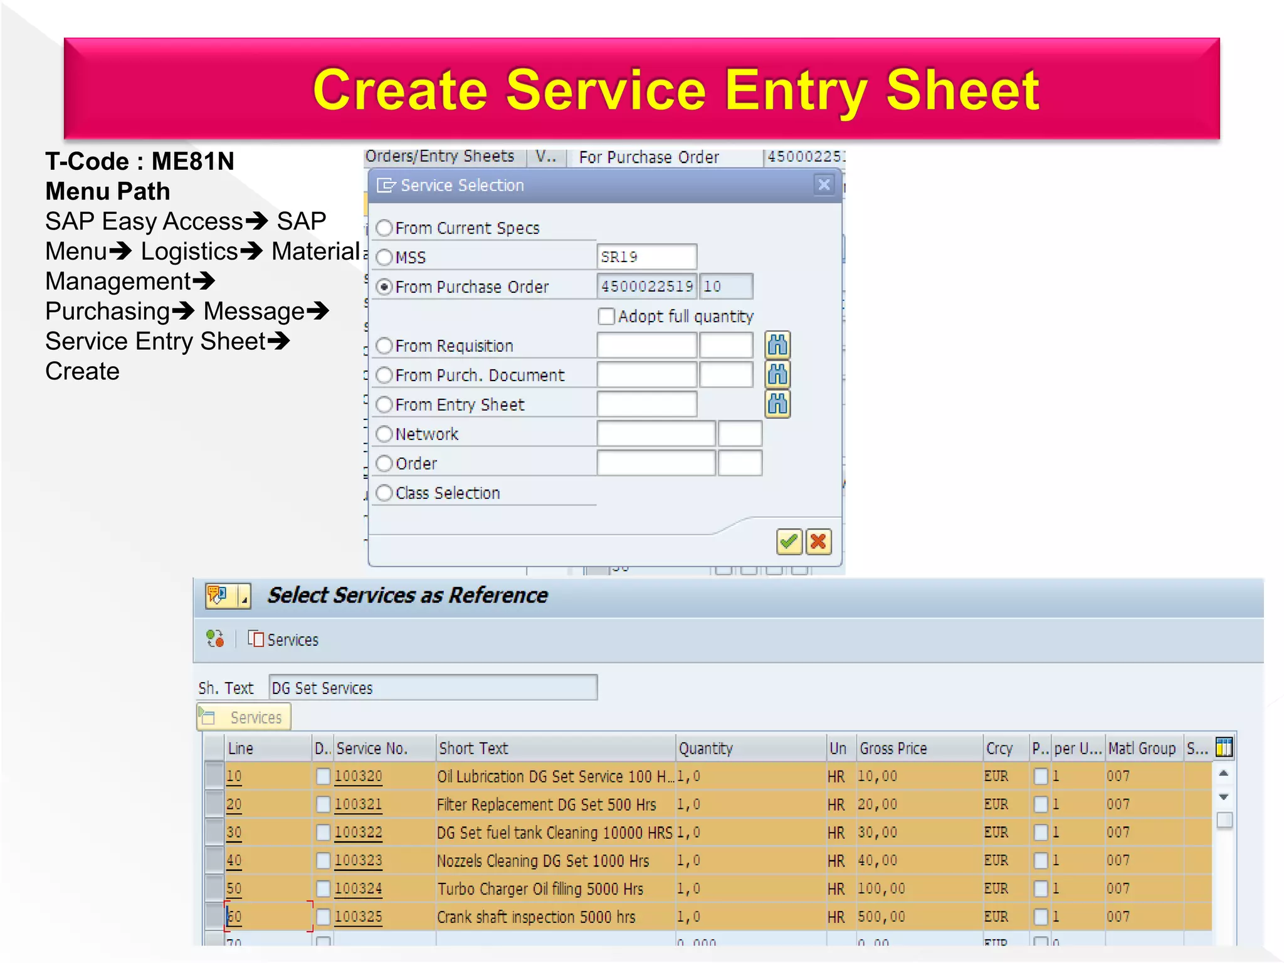Image resolution: width=1284 pixels, height=963 pixels.
Task: Click the red X cancel icon in dialog
Action: [x=818, y=542]
